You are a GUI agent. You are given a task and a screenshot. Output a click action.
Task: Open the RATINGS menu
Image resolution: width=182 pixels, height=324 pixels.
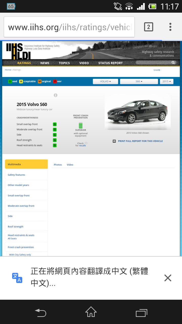(x=24, y=63)
